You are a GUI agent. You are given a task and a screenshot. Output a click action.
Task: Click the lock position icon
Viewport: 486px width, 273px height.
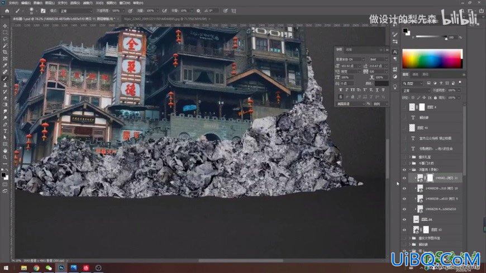click(x=423, y=97)
